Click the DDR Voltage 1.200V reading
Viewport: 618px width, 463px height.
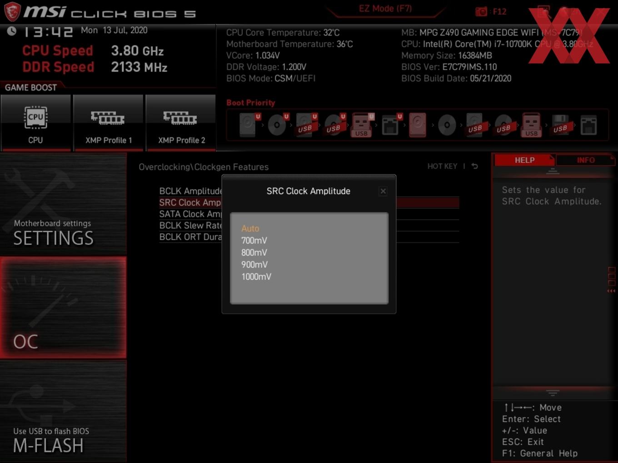click(266, 67)
